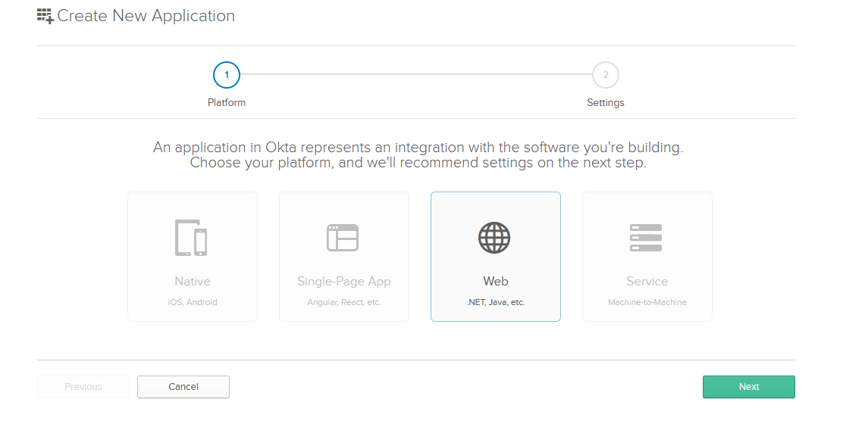Proceed with the Next button
This screenshot has height=424, width=843.
pyautogui.click(x=748, y=387)
